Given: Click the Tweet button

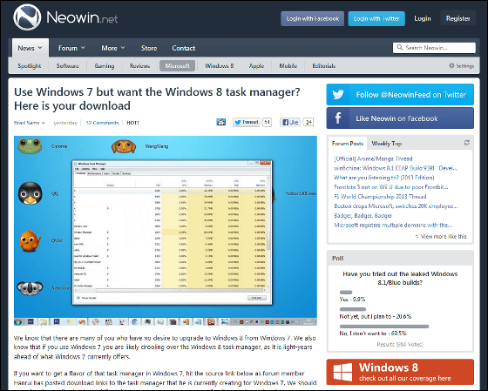Looking at the screenshot, I should [x=246, y=122].
